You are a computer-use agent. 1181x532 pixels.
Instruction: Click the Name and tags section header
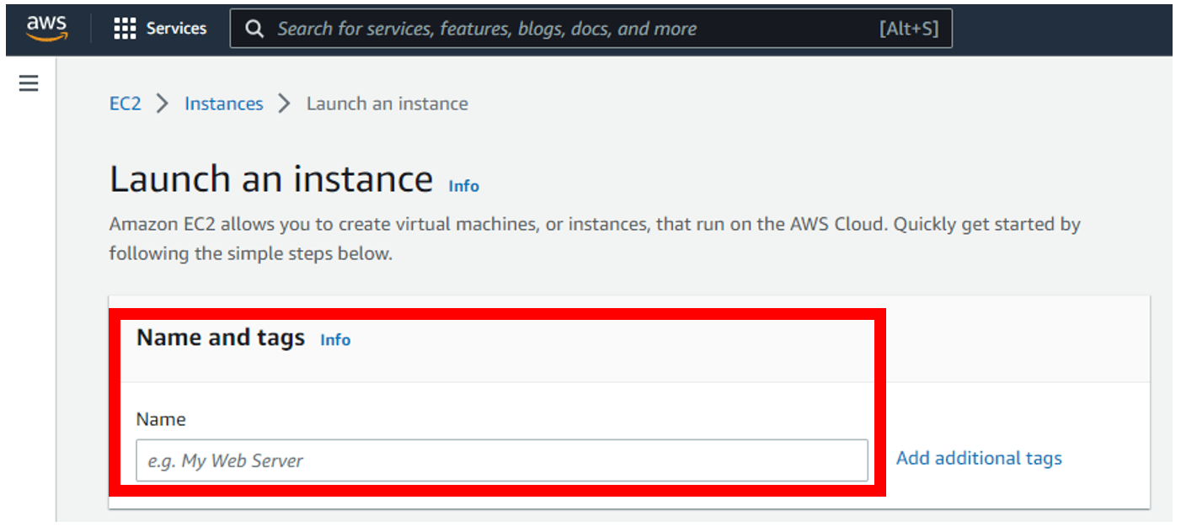pos(221,338)
